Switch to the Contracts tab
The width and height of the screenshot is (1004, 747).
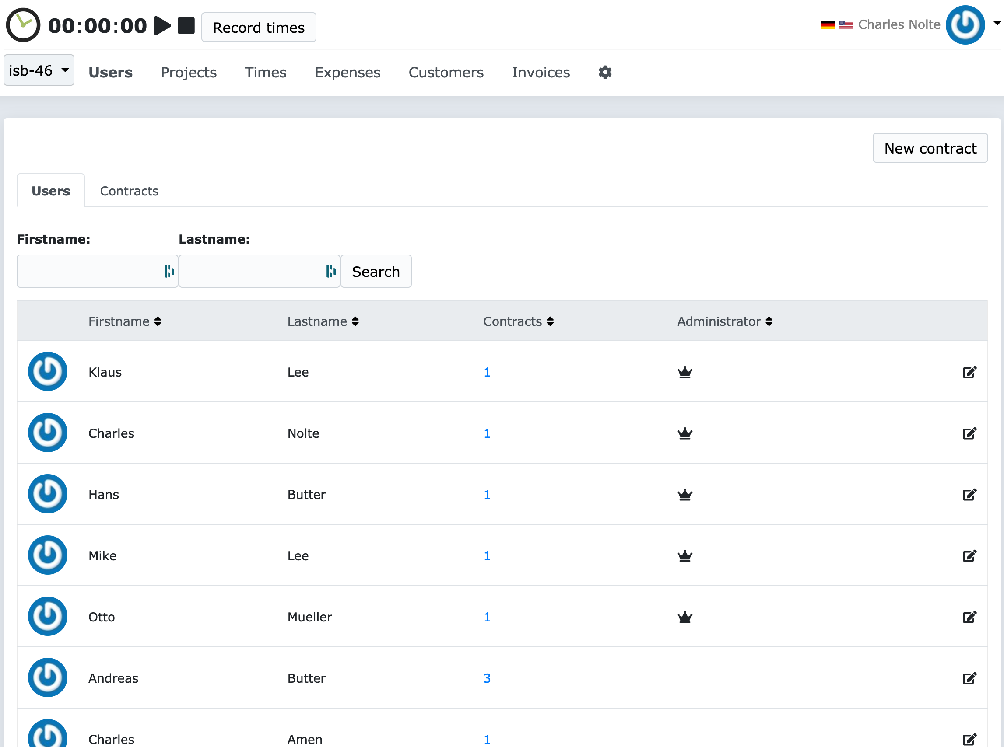pos(129,191)
